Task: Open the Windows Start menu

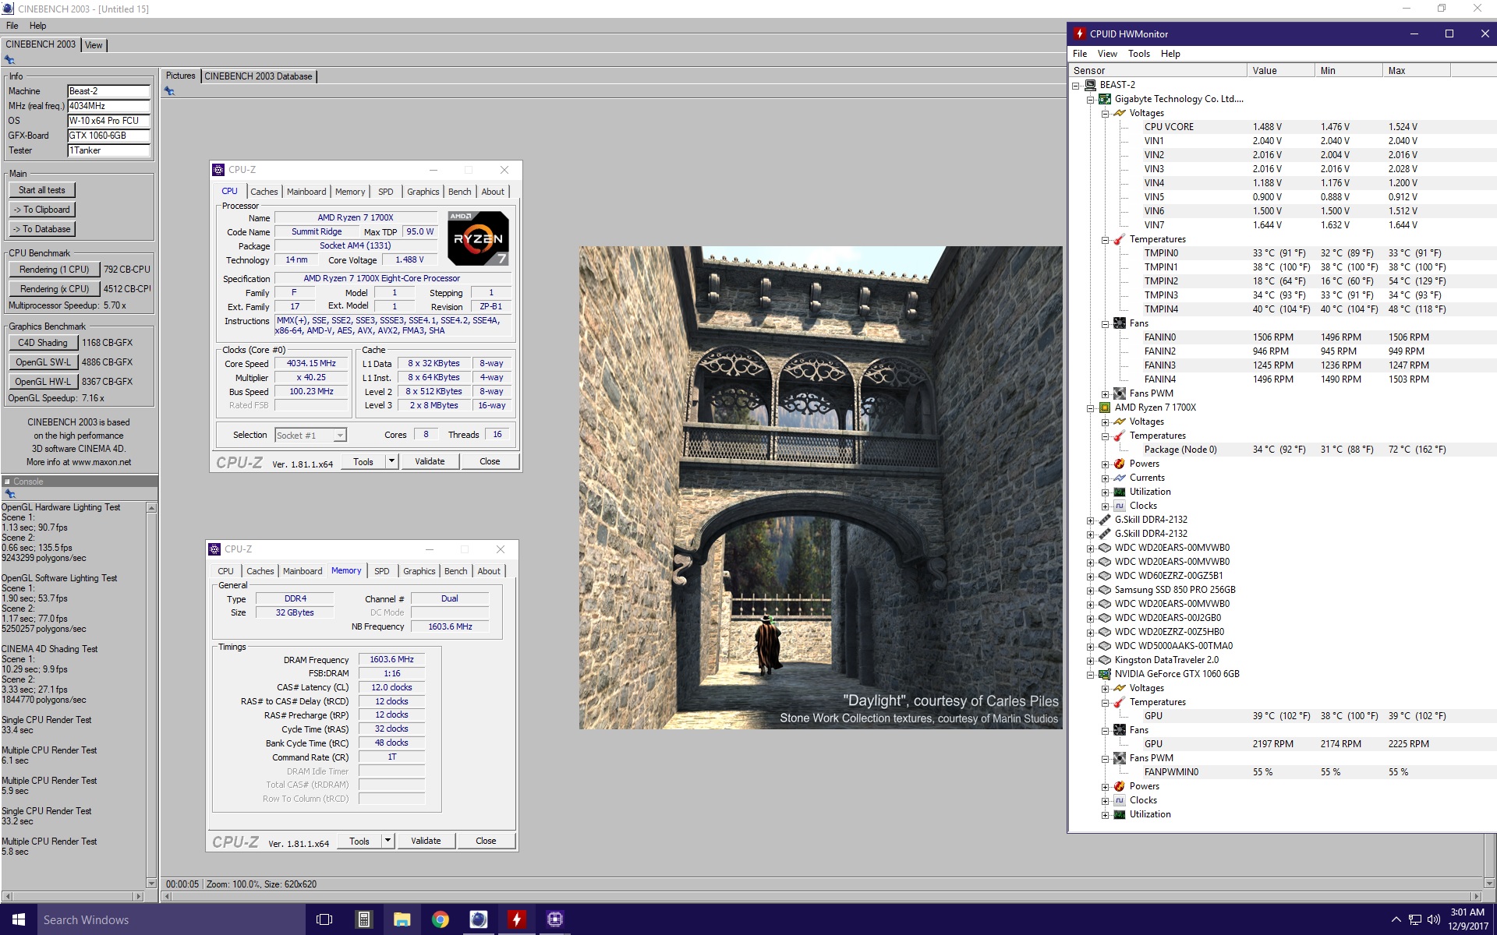Action: click(19, 919)
